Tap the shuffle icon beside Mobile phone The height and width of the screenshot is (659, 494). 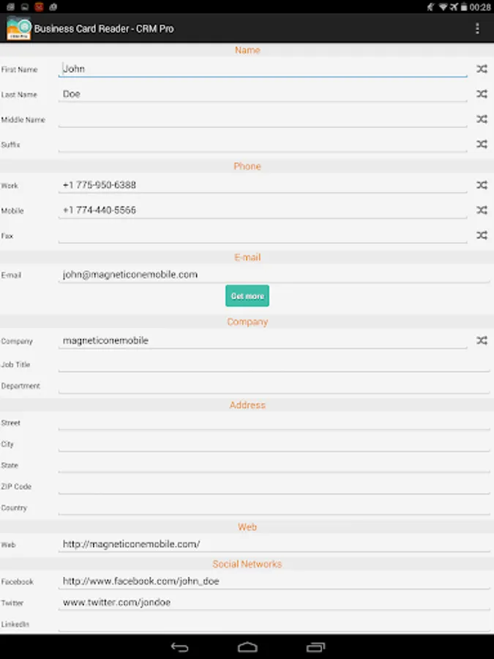(482, 210)
